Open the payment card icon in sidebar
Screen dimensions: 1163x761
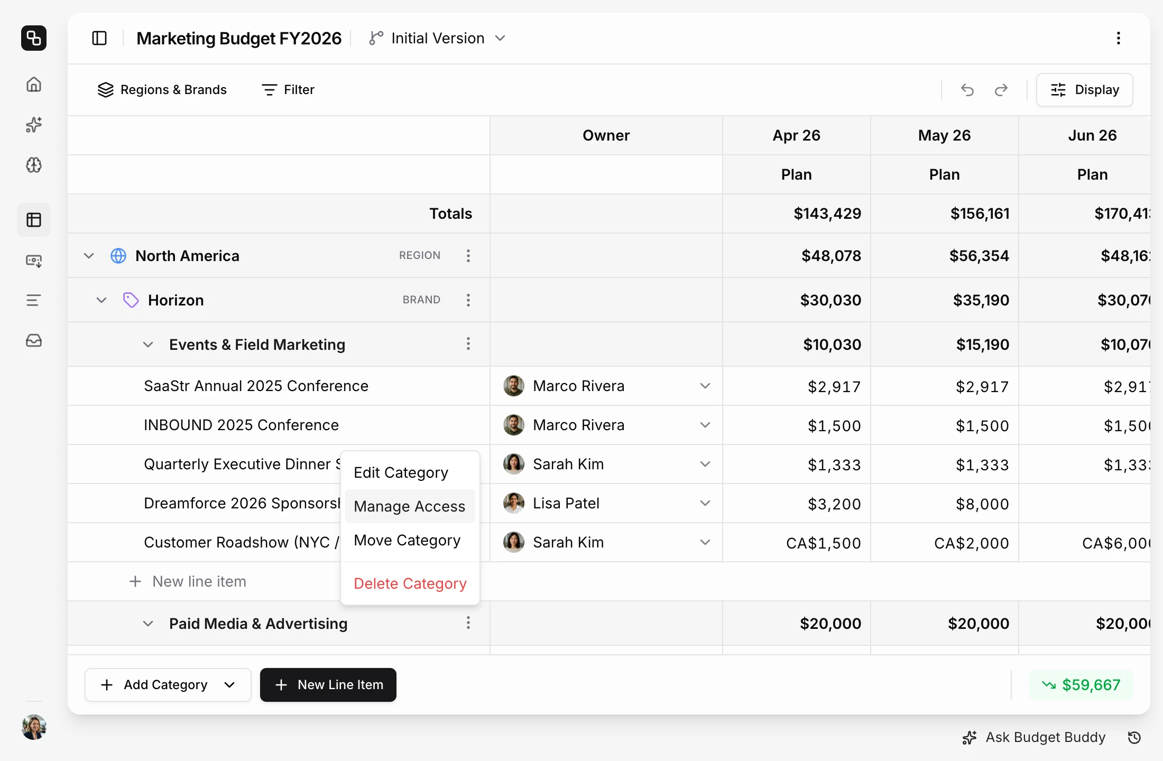point(34,261)
